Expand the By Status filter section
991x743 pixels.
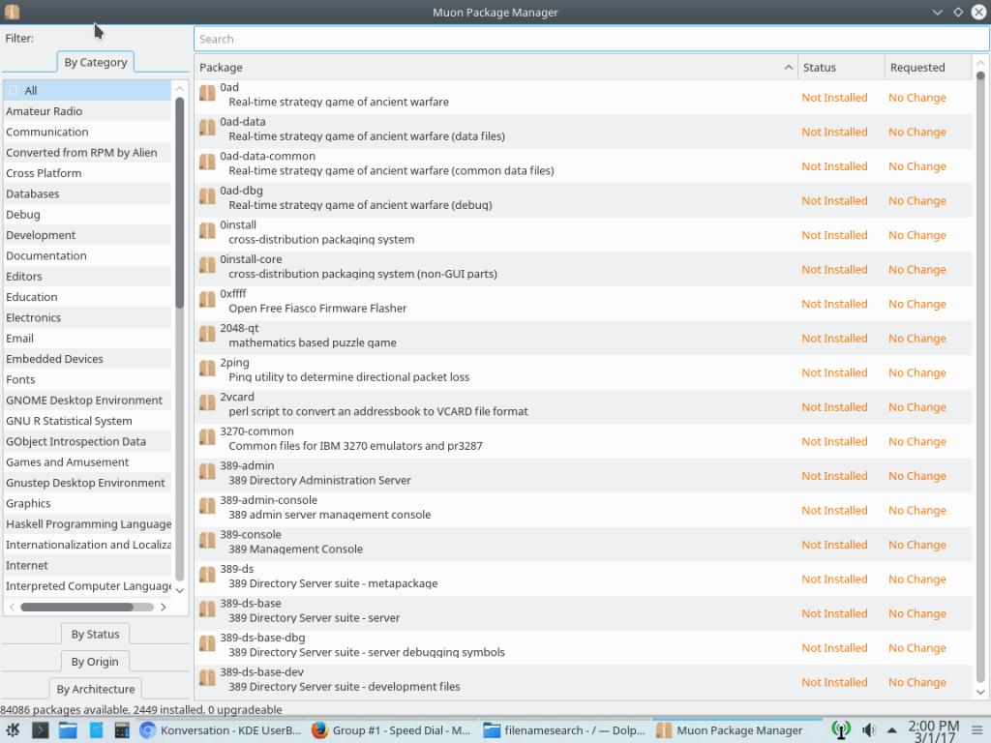[x=95, y=635]
